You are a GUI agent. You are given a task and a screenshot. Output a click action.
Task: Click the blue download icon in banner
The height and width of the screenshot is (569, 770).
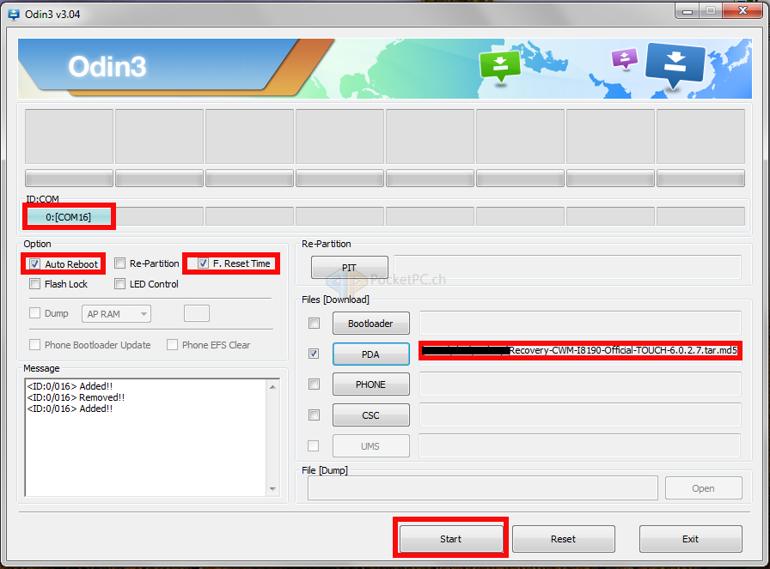pos(675,65)
